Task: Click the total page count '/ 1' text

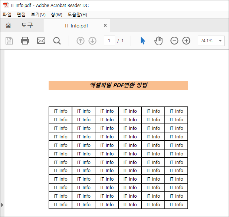Action: click(120, 41)
